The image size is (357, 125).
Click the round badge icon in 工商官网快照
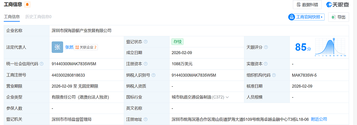(292, 17)
